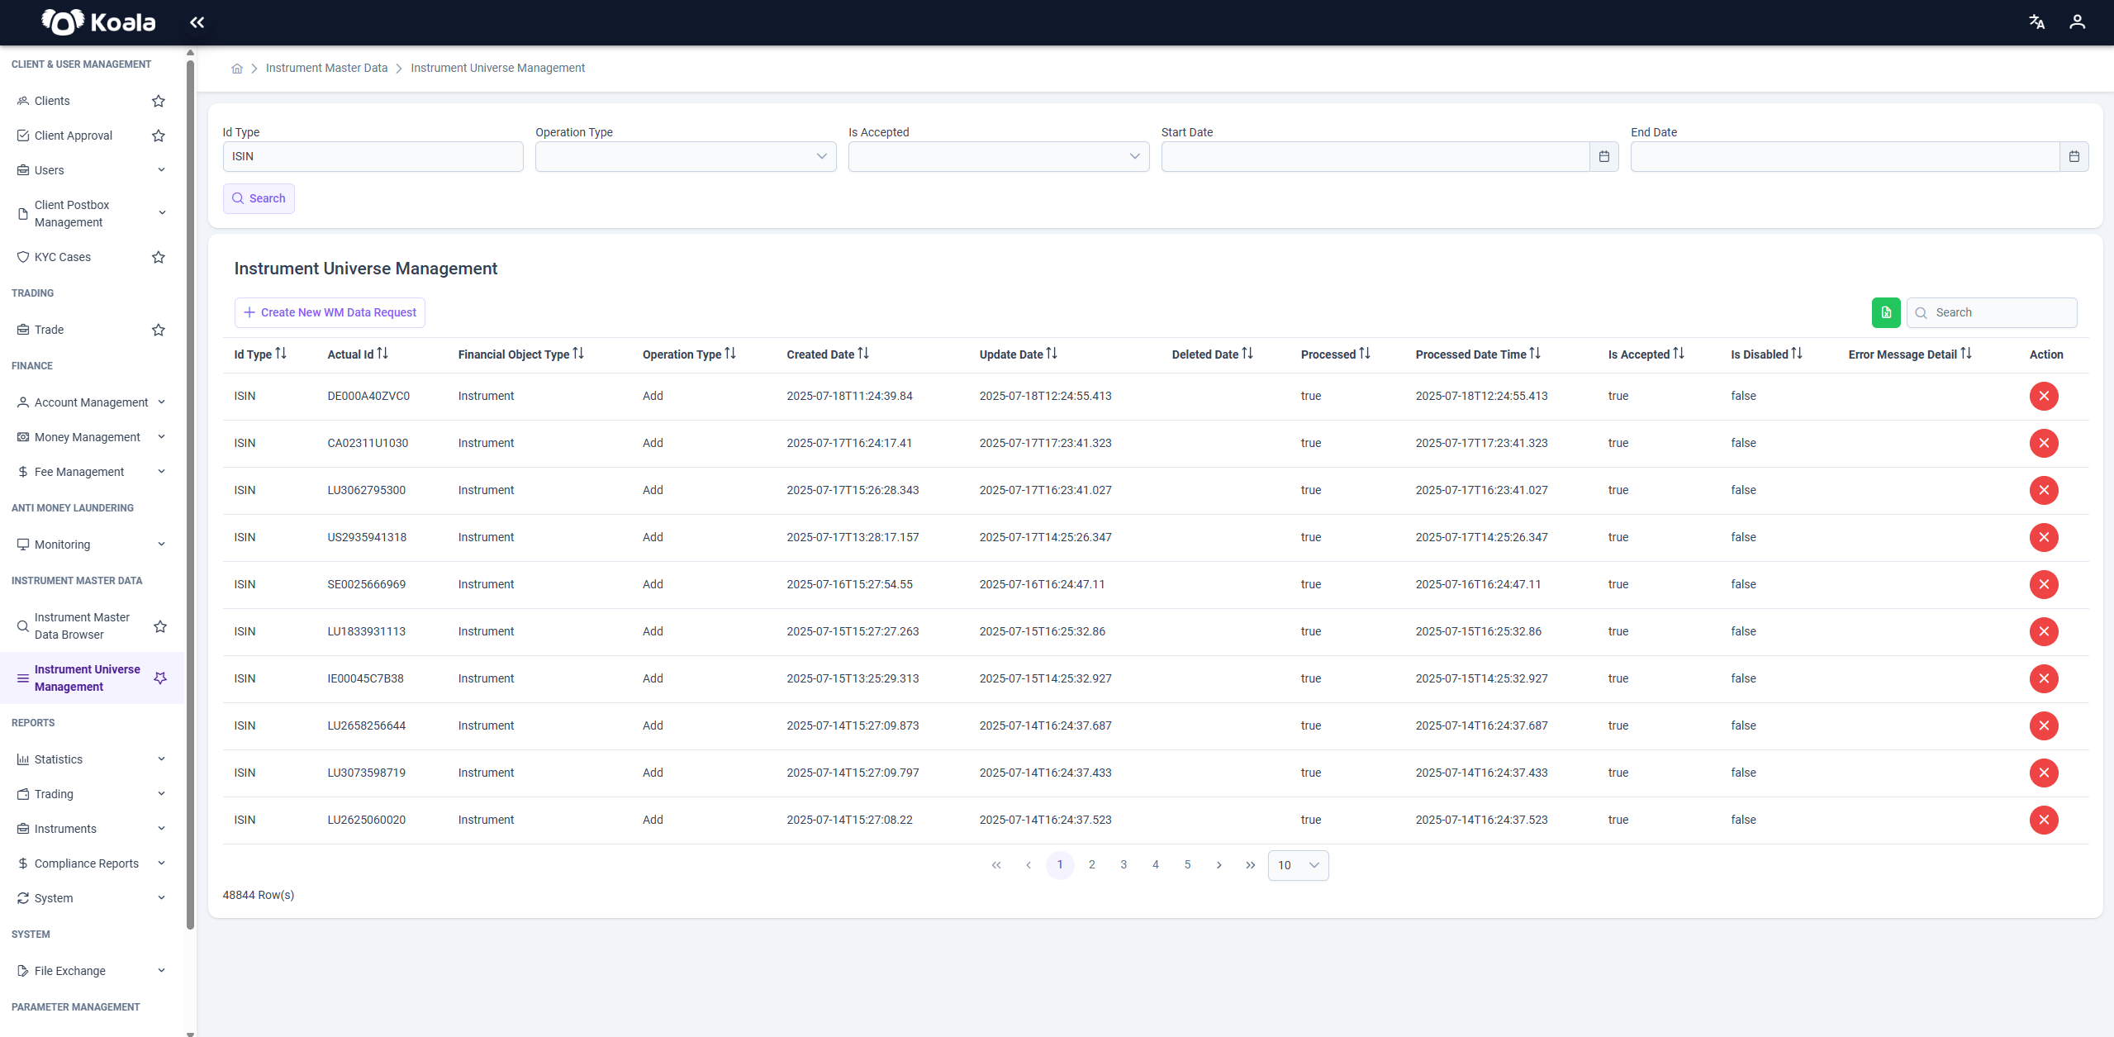Open the language translation icon
Screen dimensions: 2114x1037
[x=2036, y=22]
